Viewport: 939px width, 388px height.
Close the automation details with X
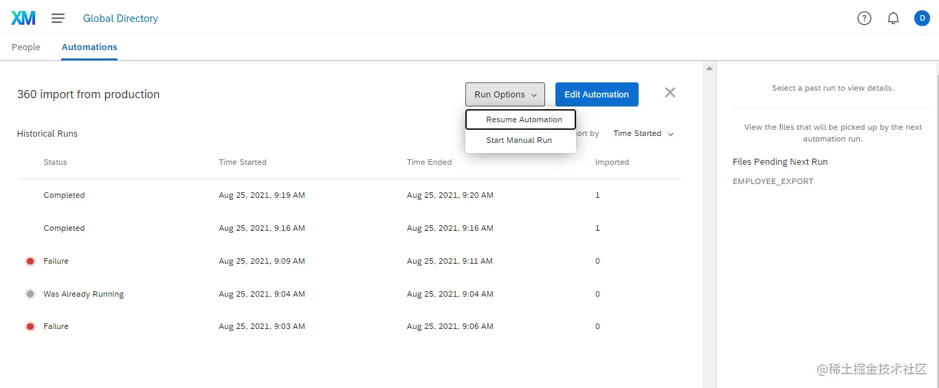click(x=670, y=93)
